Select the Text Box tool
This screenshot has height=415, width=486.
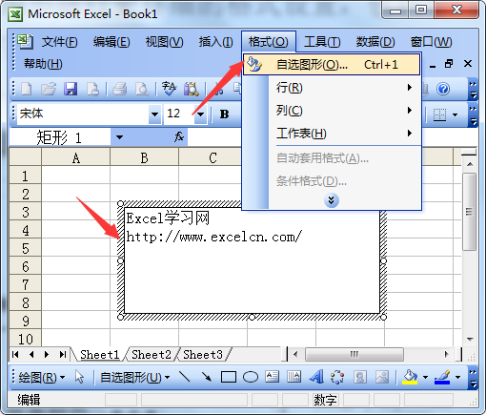[x=273, y=377]
